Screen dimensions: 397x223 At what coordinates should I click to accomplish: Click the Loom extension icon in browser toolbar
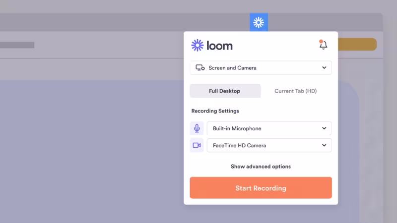(259, 22)
